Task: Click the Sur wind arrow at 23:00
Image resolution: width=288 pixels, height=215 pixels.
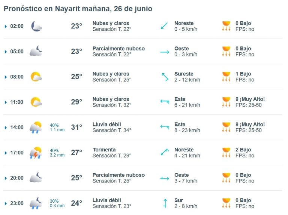Action: 165,203
